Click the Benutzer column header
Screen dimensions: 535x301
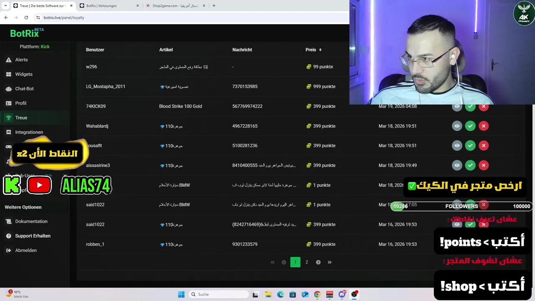95,50
